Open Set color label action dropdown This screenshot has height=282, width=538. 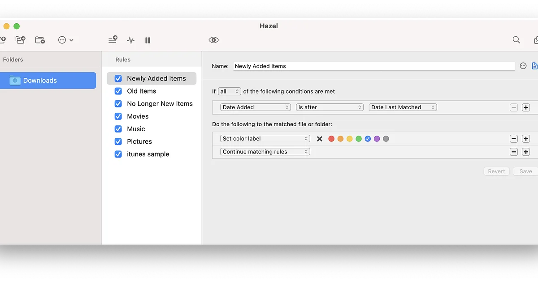(x=265, y=139)
